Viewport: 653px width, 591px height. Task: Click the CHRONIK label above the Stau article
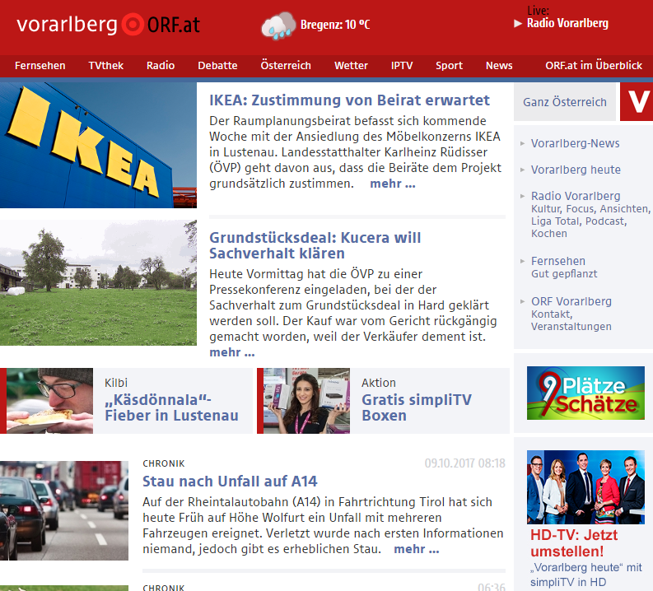tap(164, 463)
